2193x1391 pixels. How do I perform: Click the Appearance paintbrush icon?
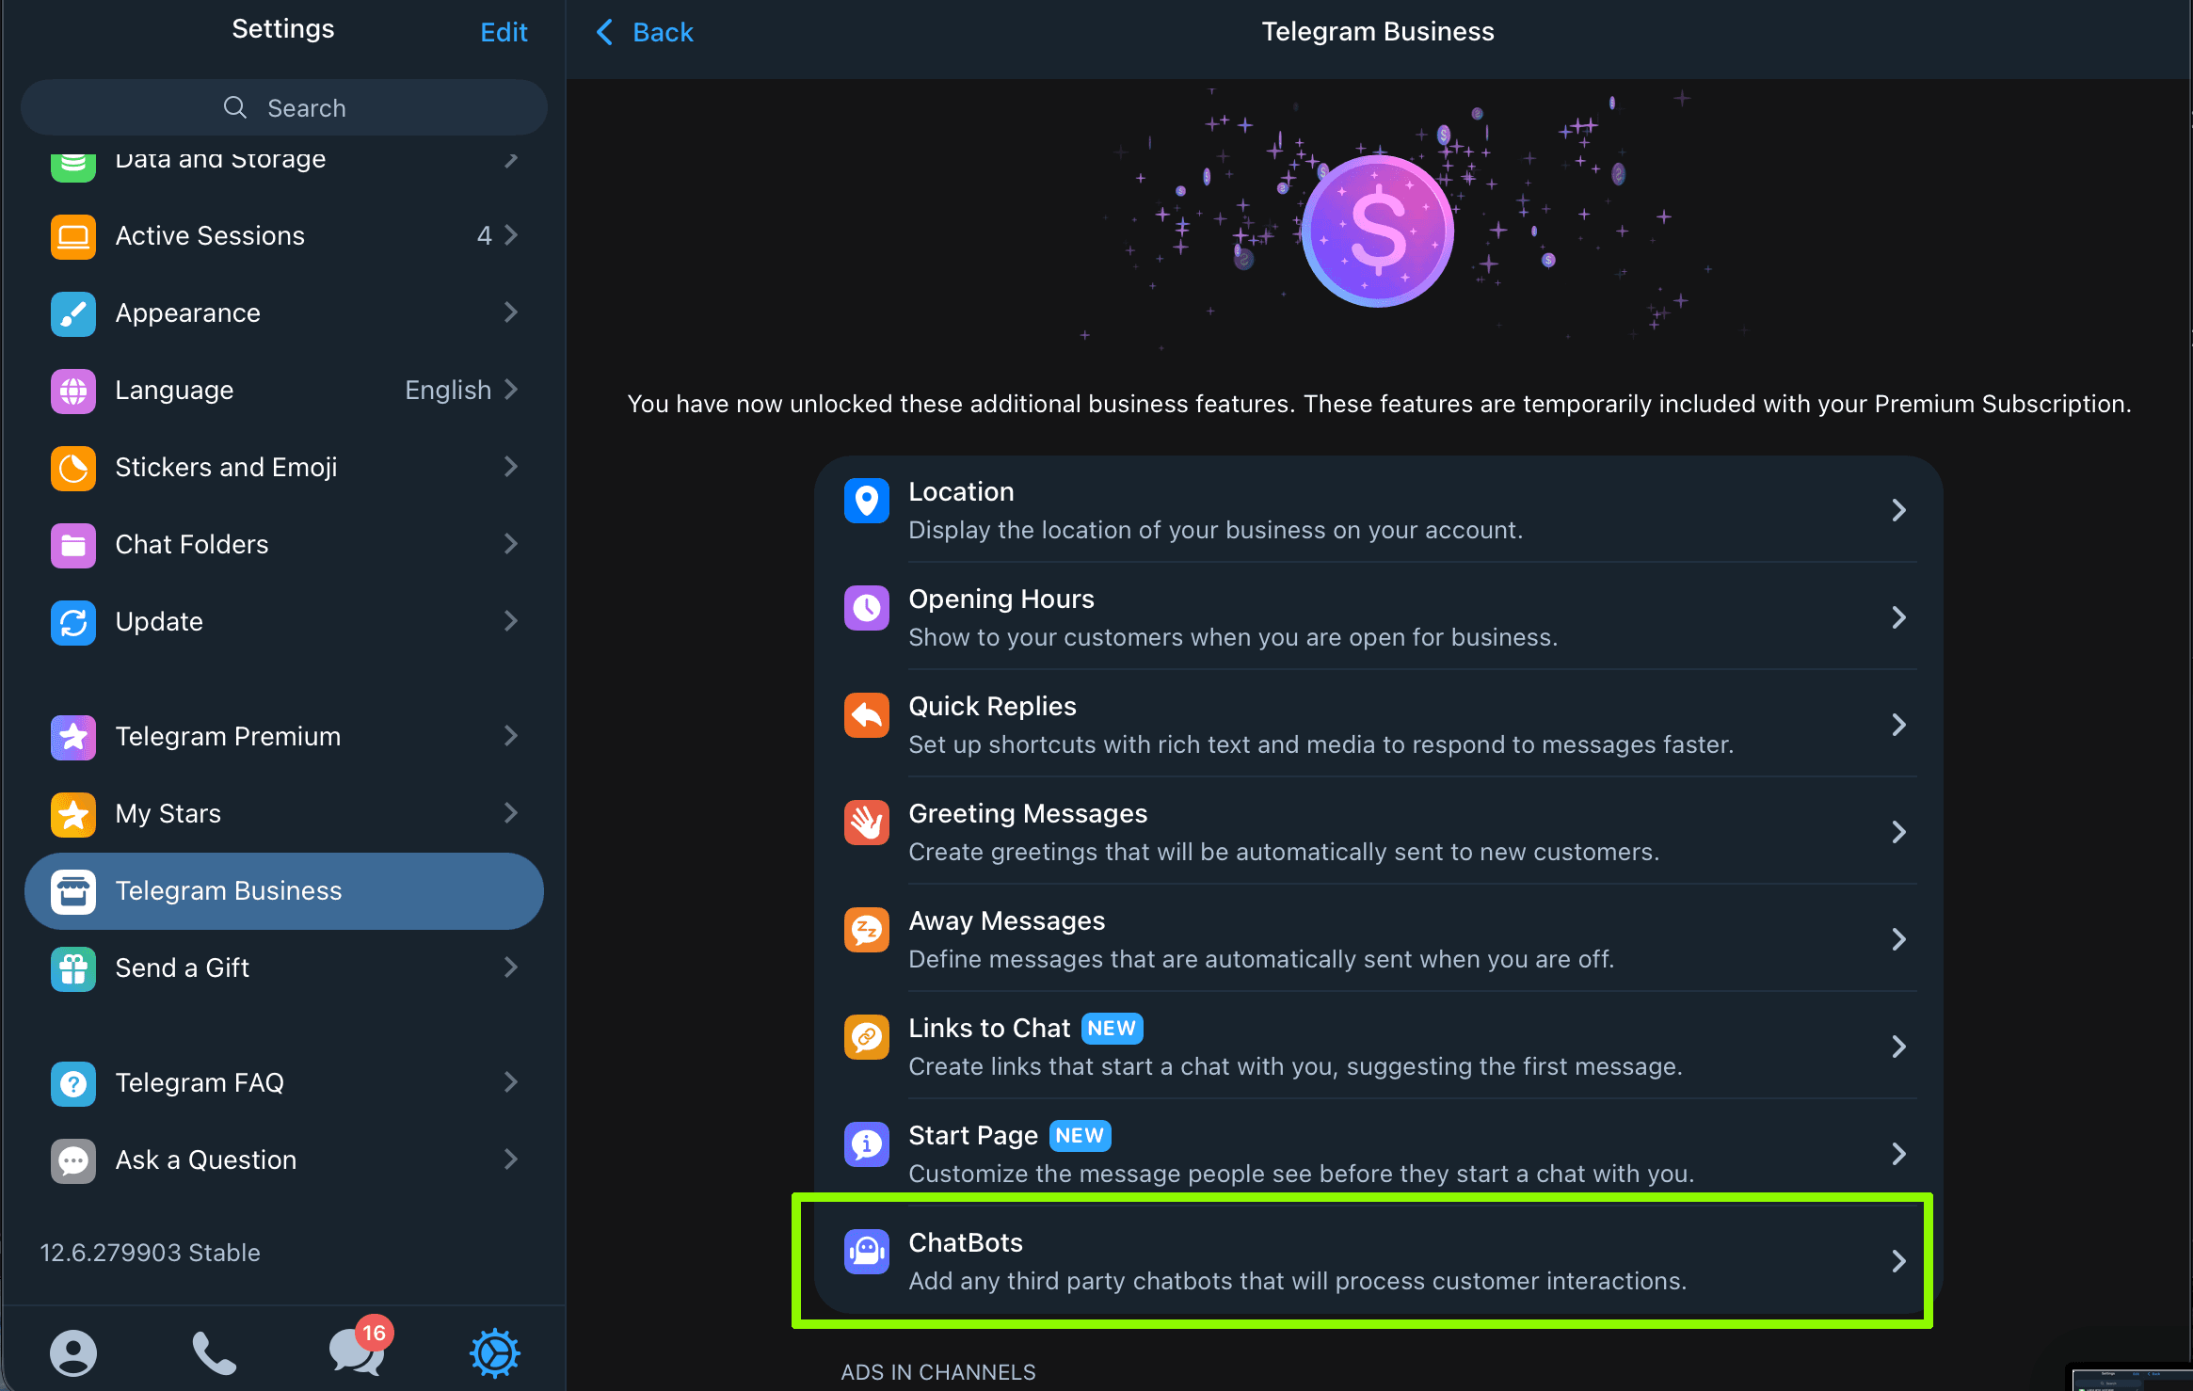click(x=73, y=313)
